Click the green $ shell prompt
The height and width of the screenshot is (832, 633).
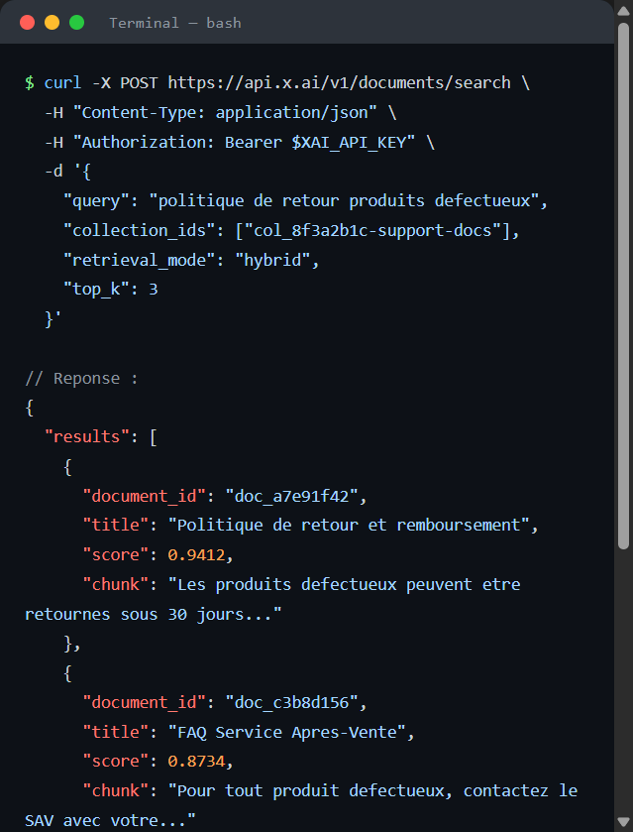30,82
